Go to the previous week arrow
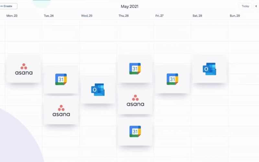The height and width of the screenshot is (162, 259). [256, 6]
